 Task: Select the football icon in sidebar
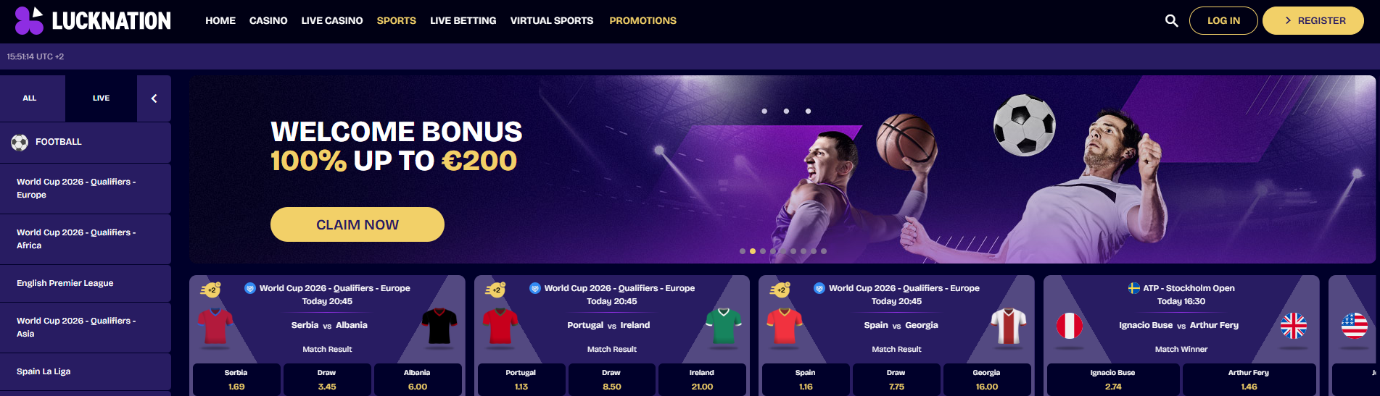coord(20,143)
